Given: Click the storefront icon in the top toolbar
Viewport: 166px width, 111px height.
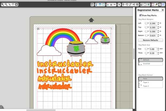Looking at the screenshot, I should pyautogui.click(x=92, y=5).
